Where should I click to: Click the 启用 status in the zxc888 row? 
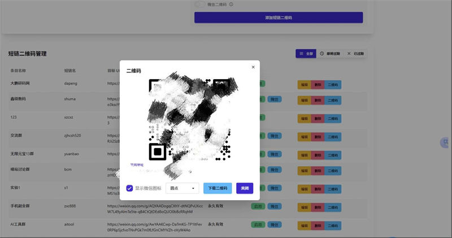coord(258,206)
